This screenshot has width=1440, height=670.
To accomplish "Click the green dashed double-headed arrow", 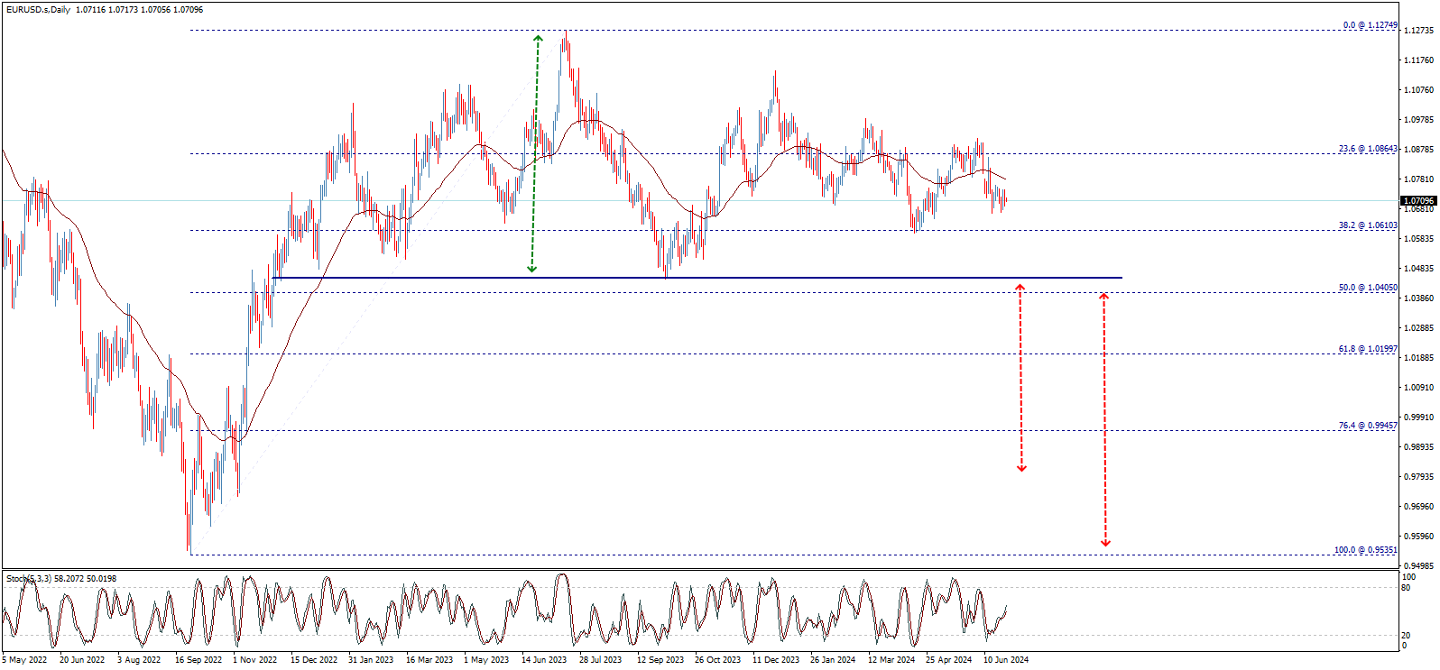I will click(x=535, y=153).
